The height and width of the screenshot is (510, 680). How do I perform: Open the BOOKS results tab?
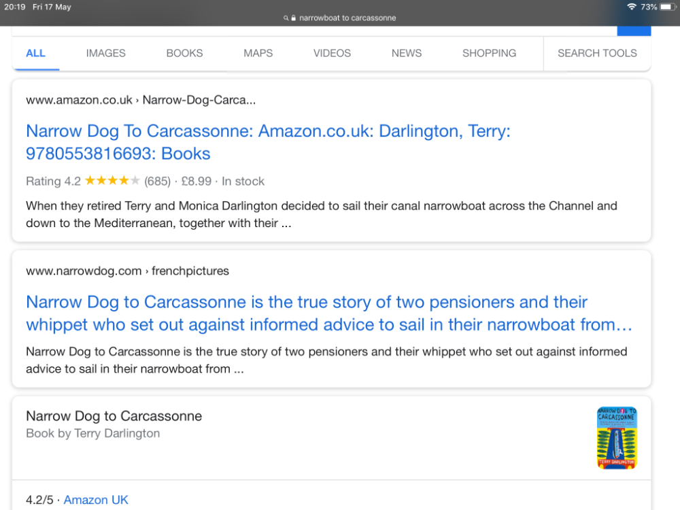[184, 53]
